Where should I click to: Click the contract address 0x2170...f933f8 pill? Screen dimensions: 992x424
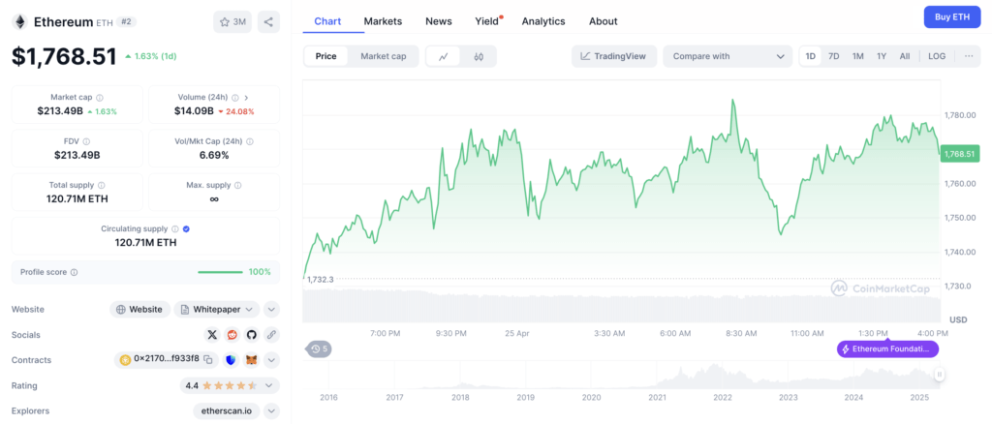coord(167,360)
